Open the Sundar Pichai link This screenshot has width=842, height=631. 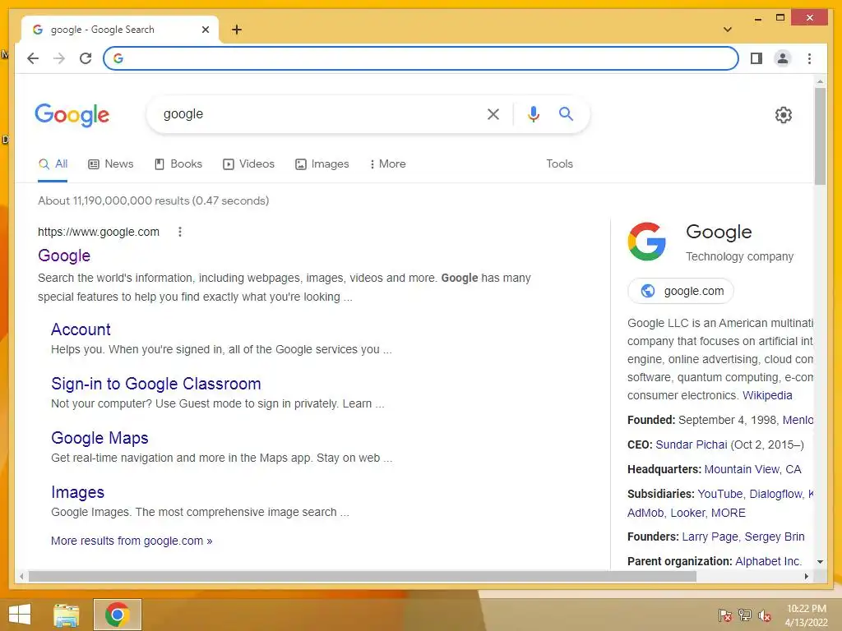pos(691,444)
